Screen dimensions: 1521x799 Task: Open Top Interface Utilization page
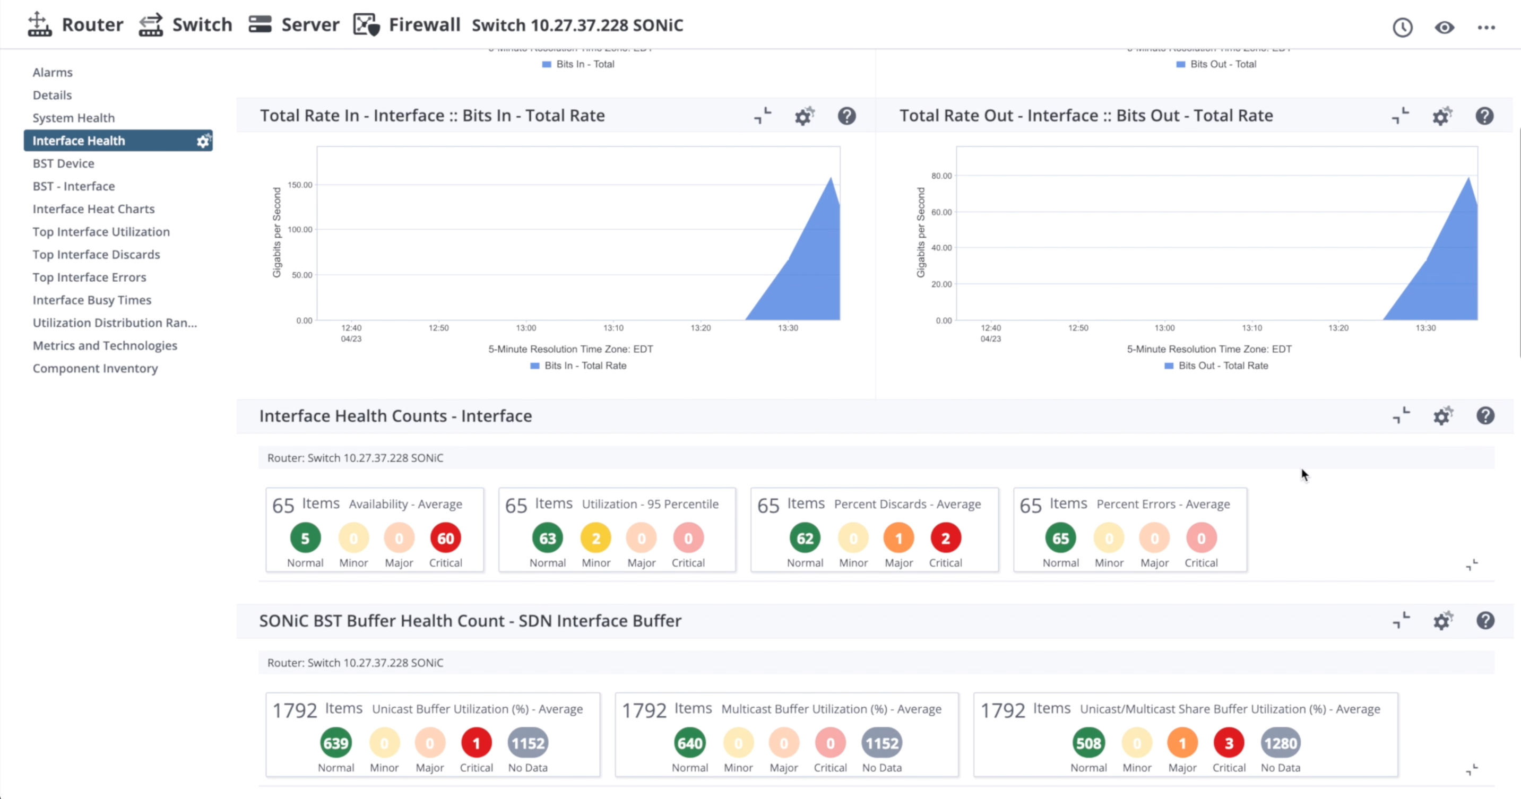(101, 232)
